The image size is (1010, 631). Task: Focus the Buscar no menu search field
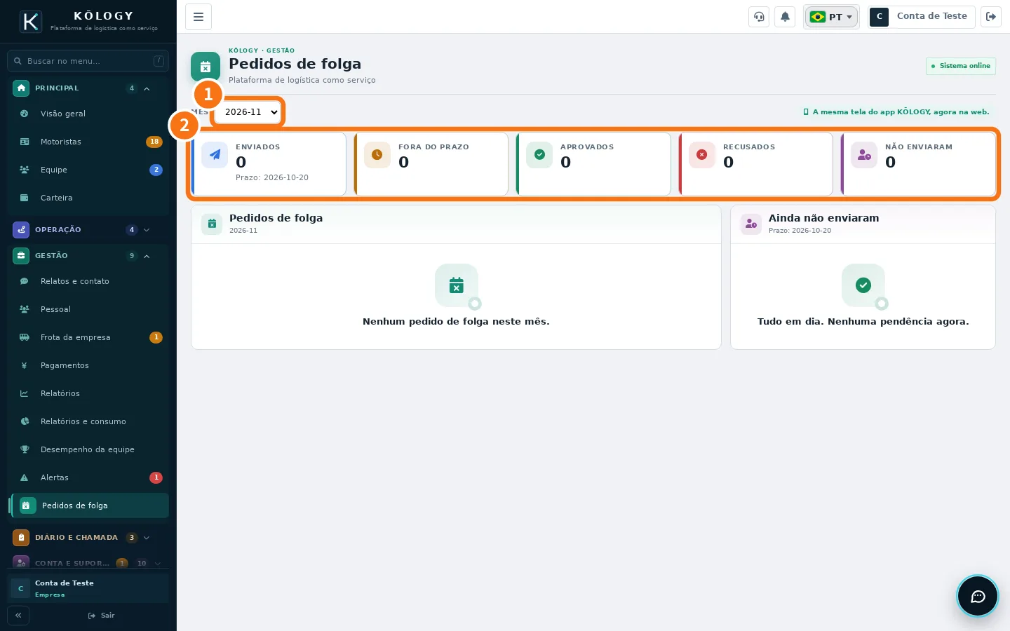click(x=88, y=61)
